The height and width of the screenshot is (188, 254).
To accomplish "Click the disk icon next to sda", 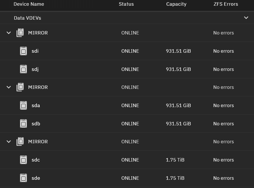I will [x=23, y=105].
